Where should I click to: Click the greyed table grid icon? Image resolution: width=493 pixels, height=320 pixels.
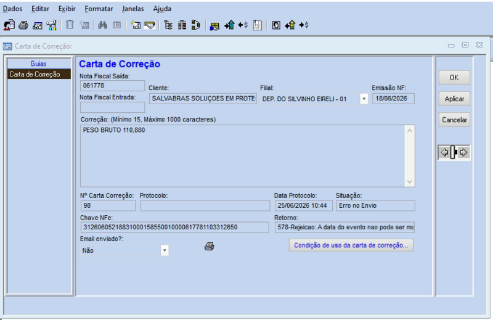click(x=116, y=25)
